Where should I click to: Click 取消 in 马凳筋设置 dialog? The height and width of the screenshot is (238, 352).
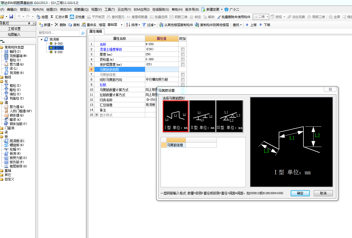pyautogui.click(x=323, y=193)
